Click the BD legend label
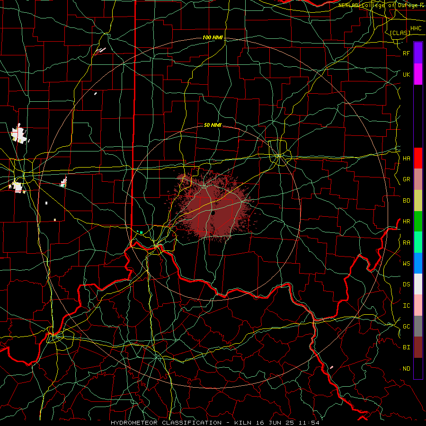426x426 pixels. coord(406,201)
